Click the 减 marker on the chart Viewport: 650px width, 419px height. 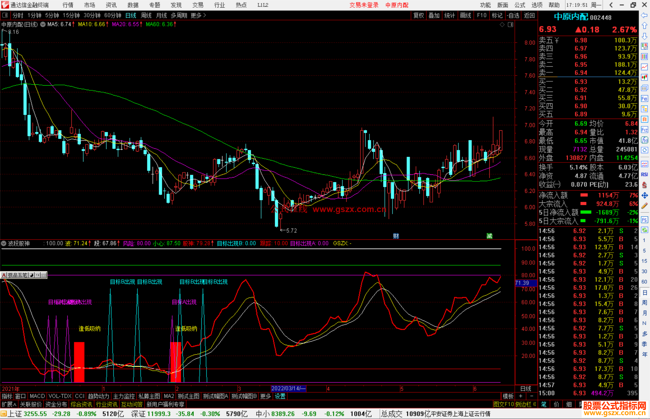tap(489, 236)
